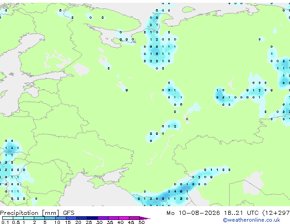Select the 10–15 mm legend swatch

pyautogui.click(x=60, y=218)
